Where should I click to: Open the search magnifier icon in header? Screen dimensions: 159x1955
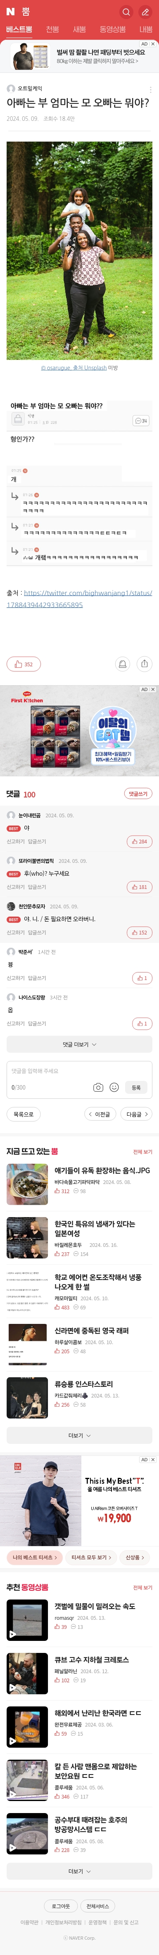coord(126,12)
